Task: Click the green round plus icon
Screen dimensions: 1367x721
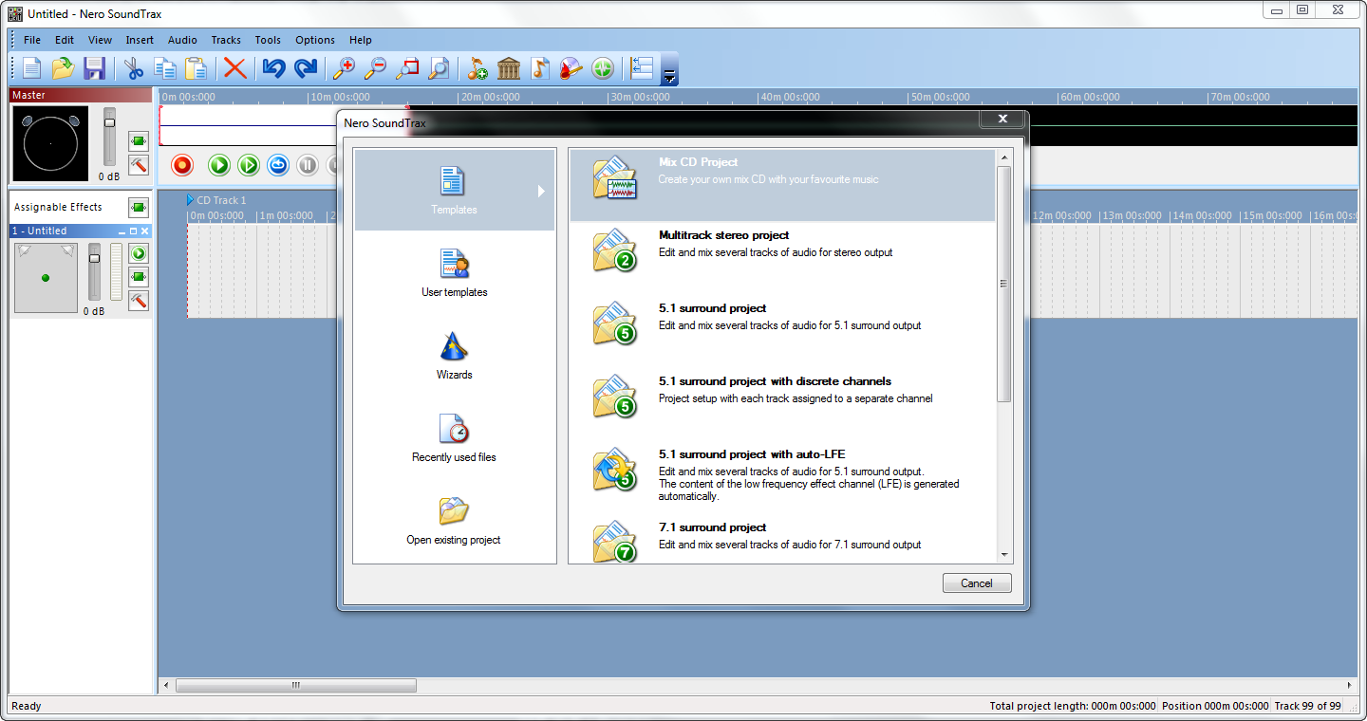Action: pos(603,68)
